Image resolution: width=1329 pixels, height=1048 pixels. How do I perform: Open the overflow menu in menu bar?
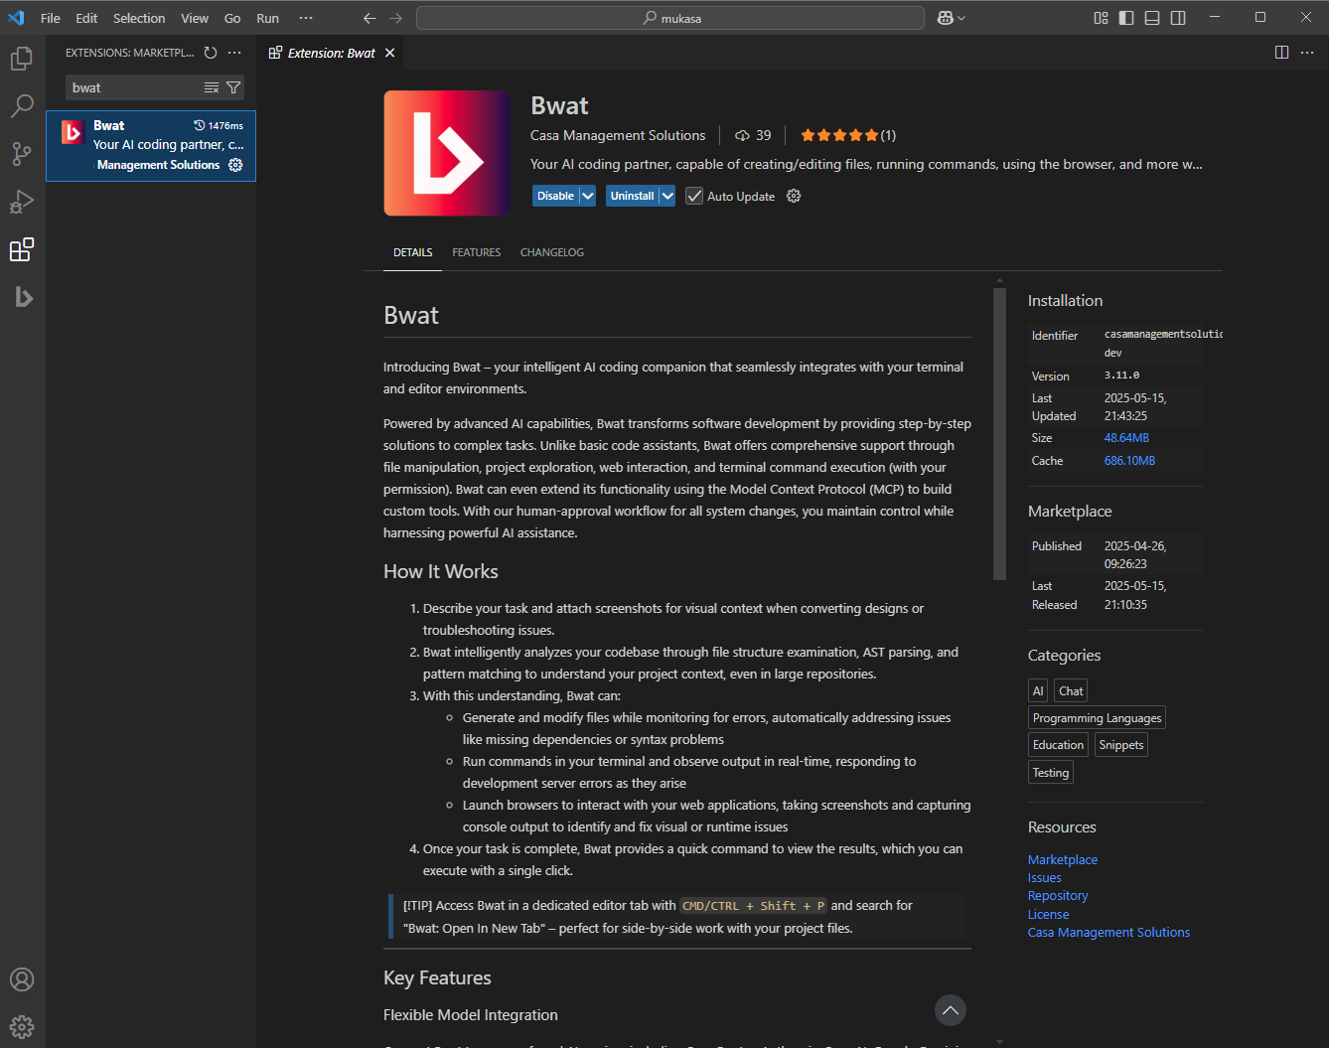(306, 18)
